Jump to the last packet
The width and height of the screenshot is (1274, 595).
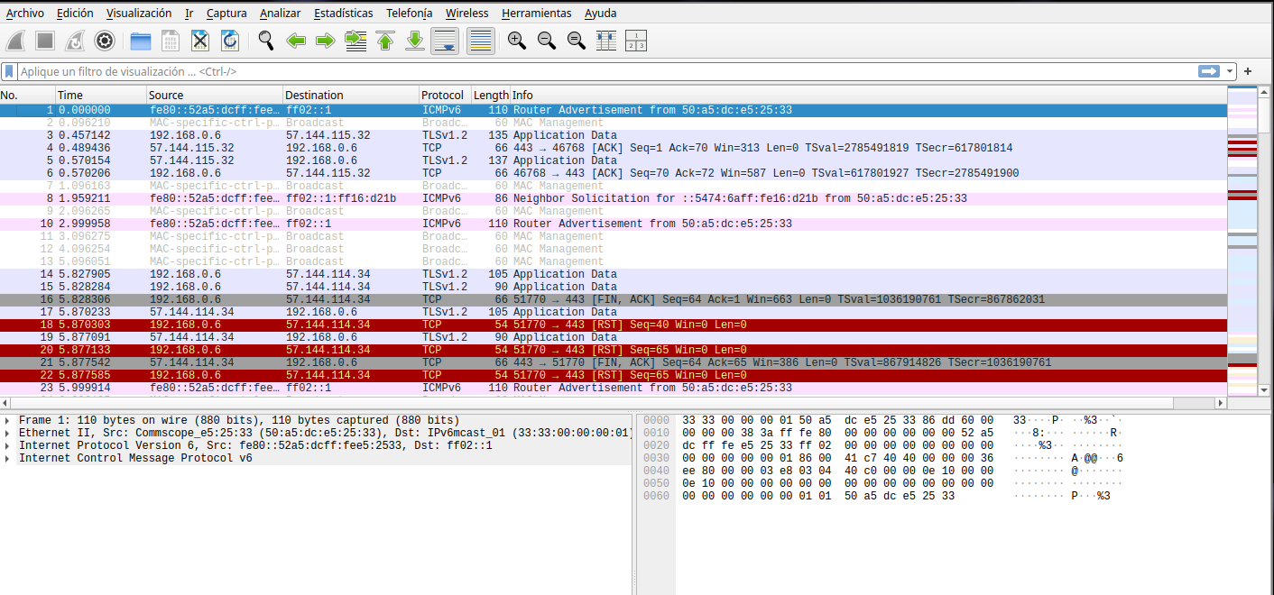pyautogui.click(x=415, y=41)
